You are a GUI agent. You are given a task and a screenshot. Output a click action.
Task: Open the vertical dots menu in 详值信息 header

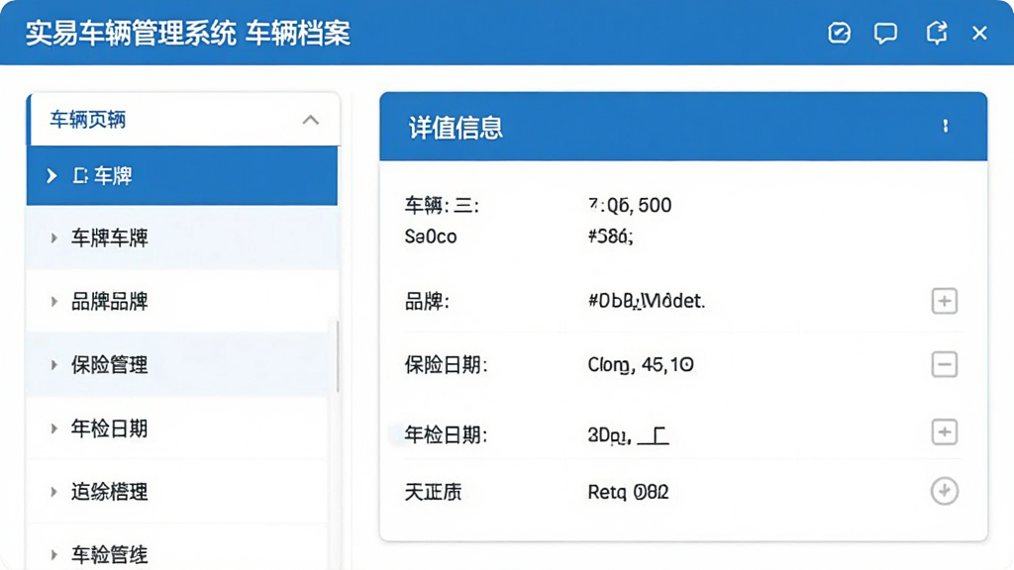coord(946,126)
